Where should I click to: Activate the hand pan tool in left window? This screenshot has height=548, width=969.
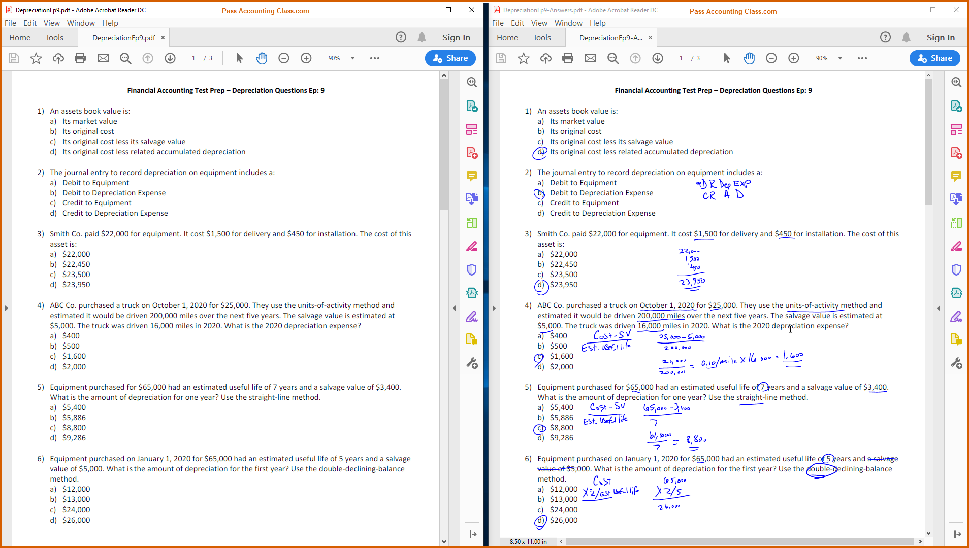click(262, 58)
